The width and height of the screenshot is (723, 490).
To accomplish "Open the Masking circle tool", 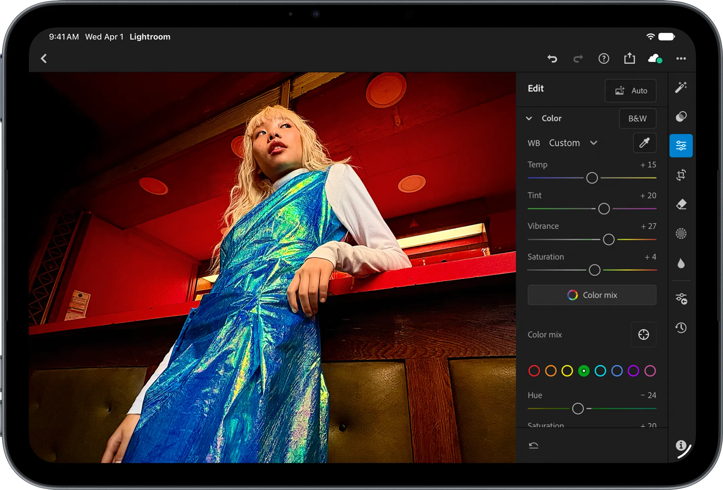I will pos(681,233).
